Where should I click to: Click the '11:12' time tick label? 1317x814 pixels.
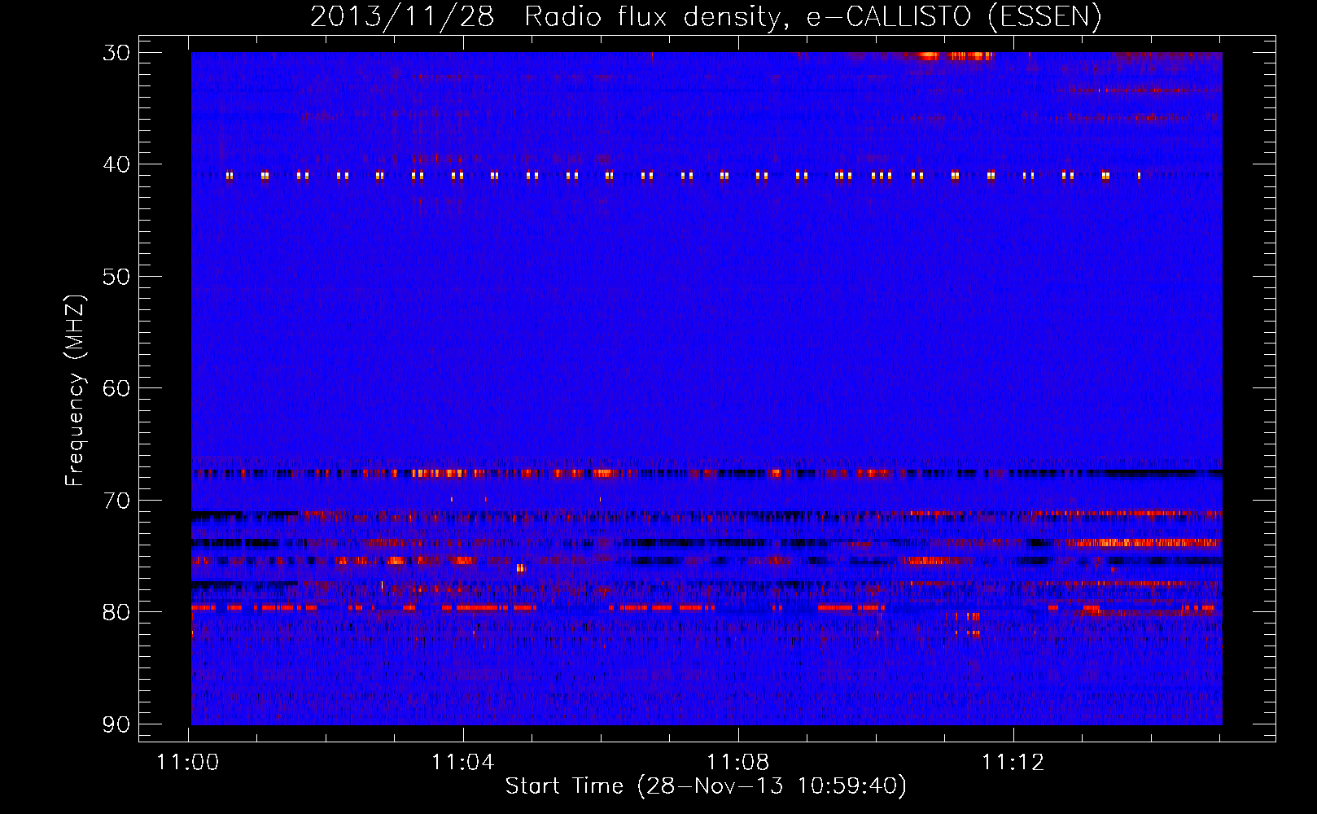[1013, 763]
